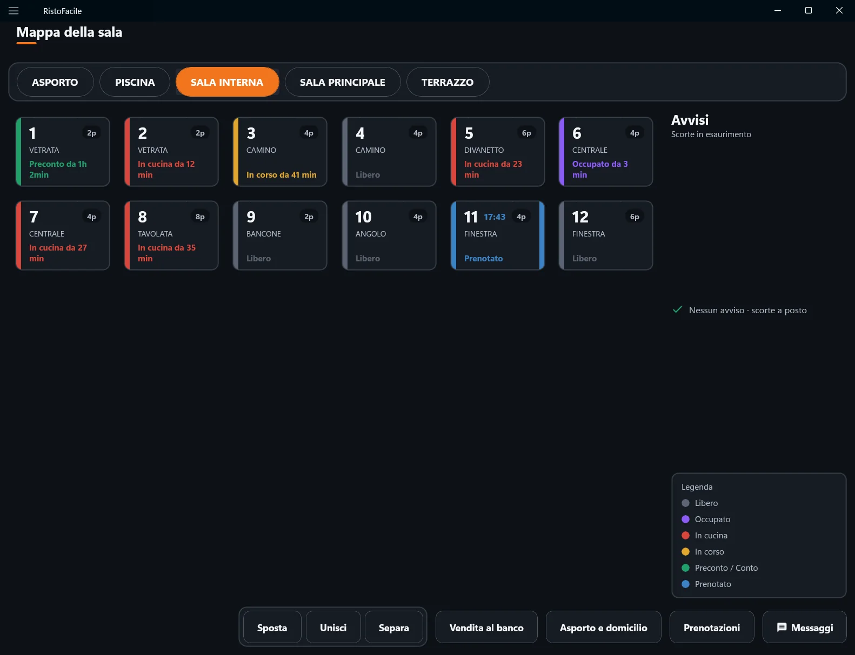Click the Unisci tables button
This screenshot has width=855, height=655.
pos(333,627)
